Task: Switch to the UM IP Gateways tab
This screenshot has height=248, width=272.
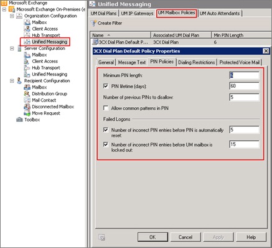Action: coord(137,13)
